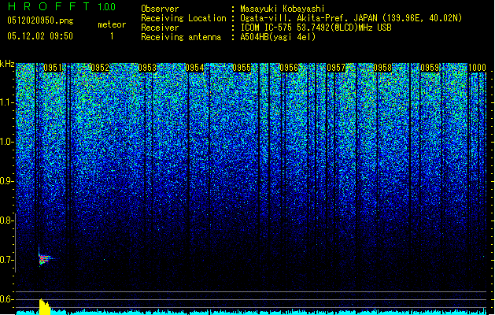Click the 0.9 frequency axis label
This screenshot has width=495, height=315.
[x=7, y=181]
